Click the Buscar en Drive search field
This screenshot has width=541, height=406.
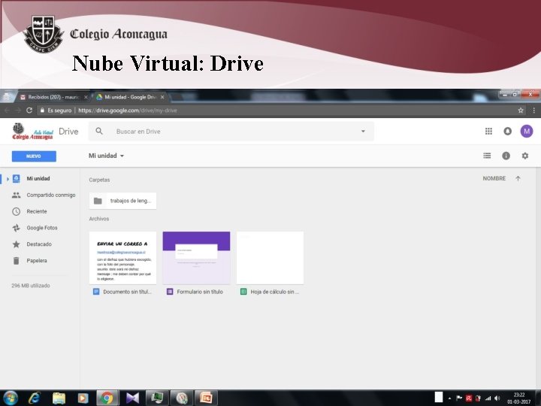point(231,131)
